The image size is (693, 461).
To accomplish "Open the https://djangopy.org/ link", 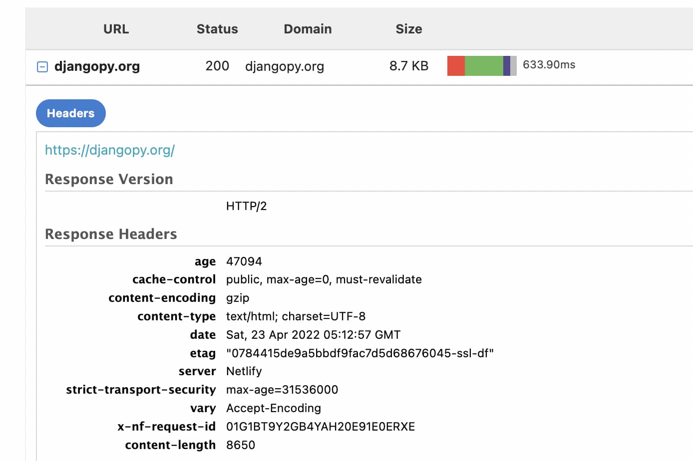I will click(110, 150).
